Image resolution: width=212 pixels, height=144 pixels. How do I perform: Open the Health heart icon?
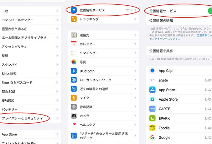click(74, 124)
